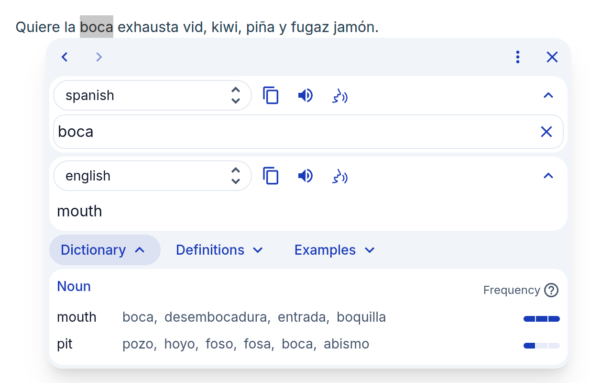
Task: Collapse the Dictionary tab
Action: click(x=104, y=250)
